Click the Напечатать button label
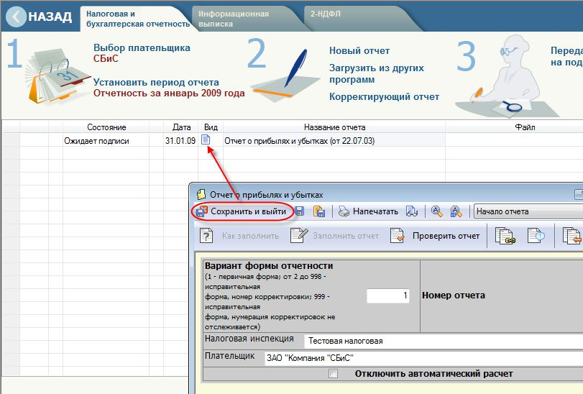 tap(375, 211)
